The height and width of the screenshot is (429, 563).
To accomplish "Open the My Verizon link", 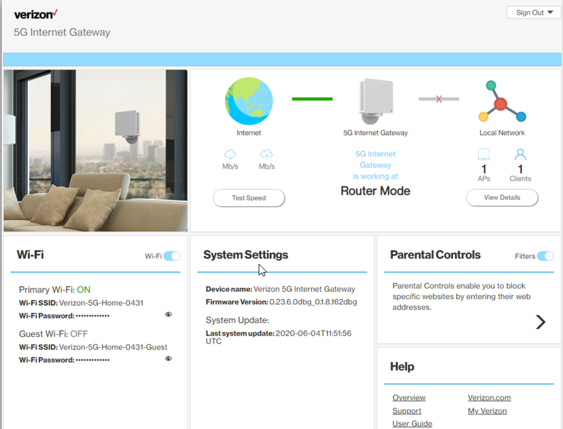I will [x=487, y=411].
